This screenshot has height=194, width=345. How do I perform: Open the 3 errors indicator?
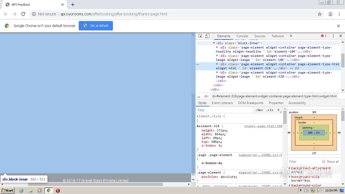point(323,36)
